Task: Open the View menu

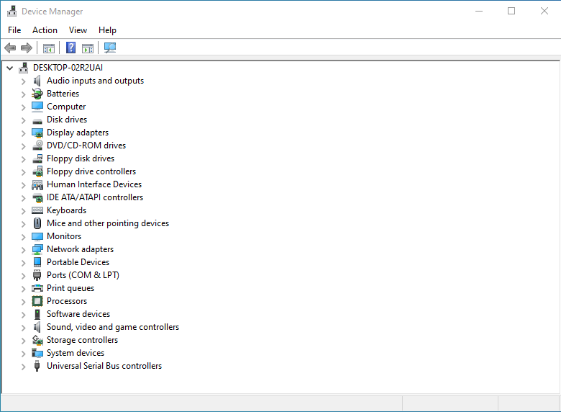Action: pos(78,30)
